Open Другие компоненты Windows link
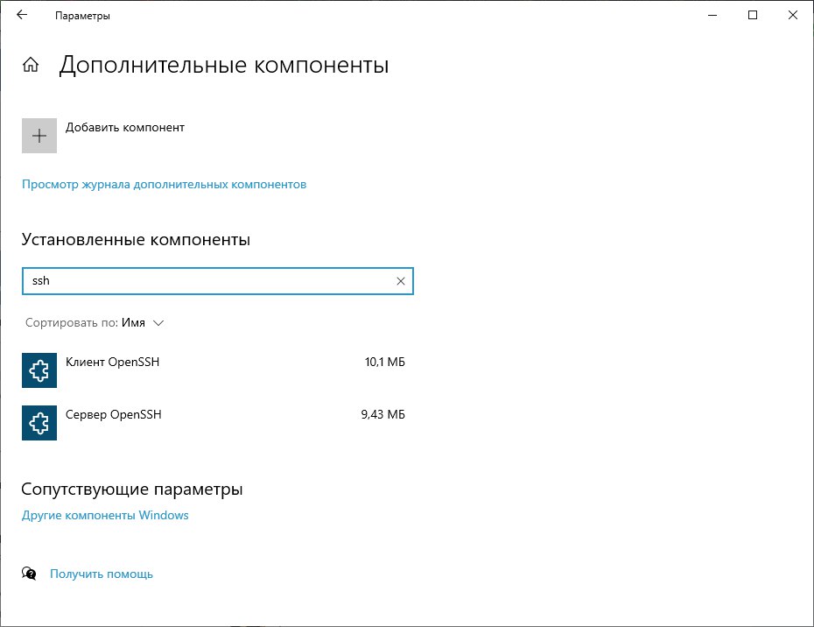 (105, 515)
